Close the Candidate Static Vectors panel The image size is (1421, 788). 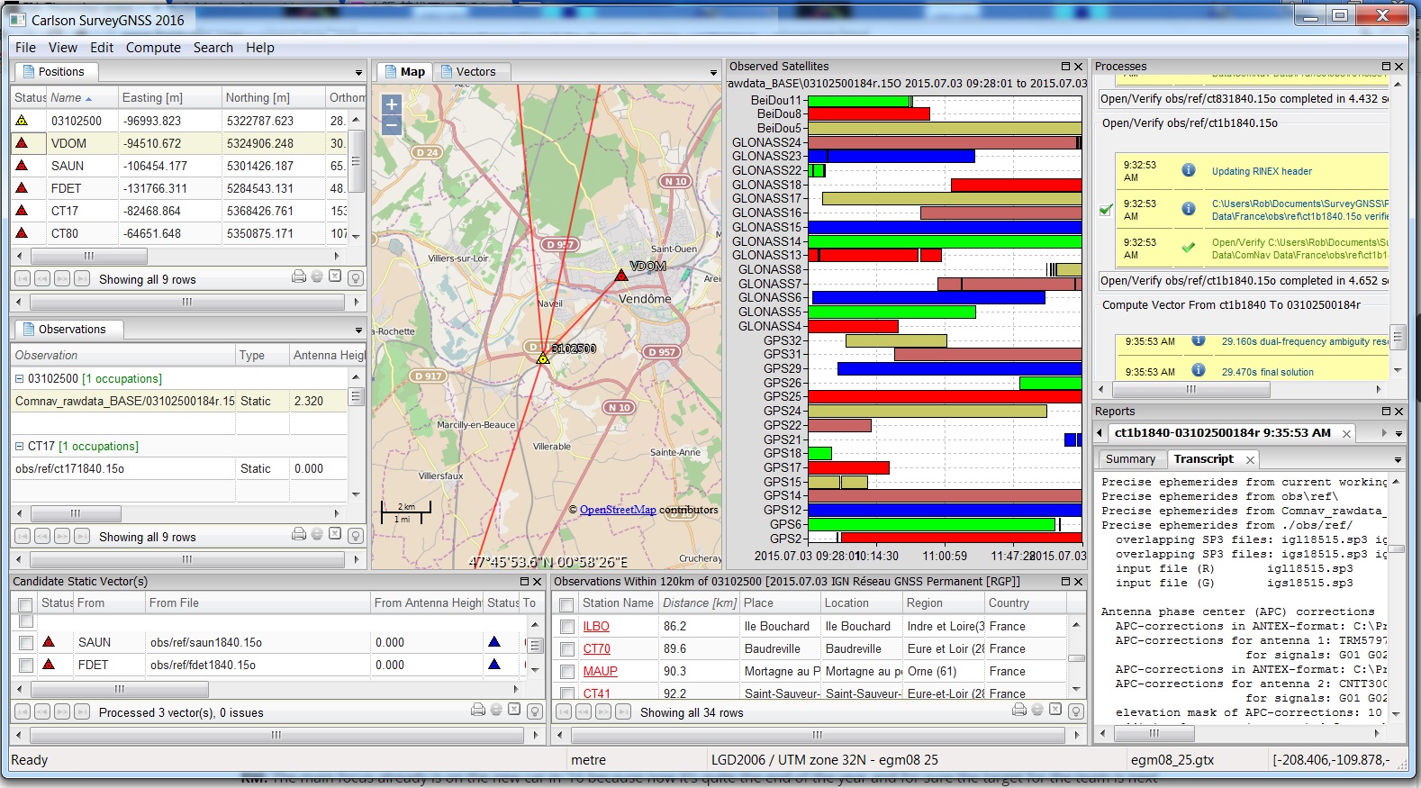(x=537, y=582)
